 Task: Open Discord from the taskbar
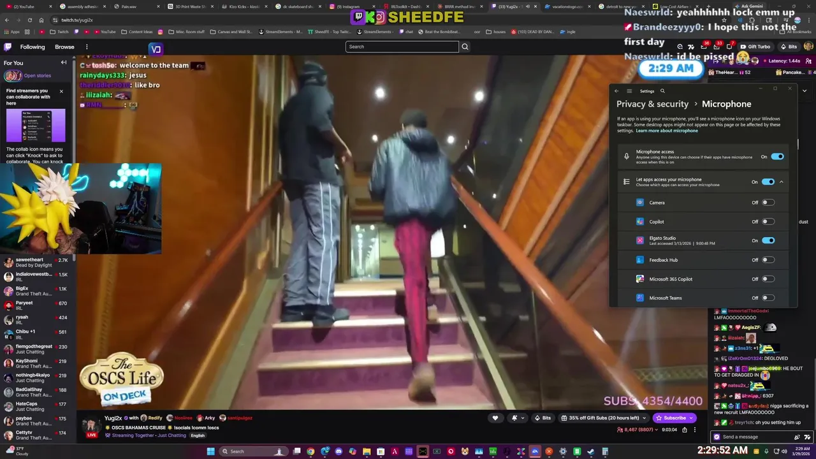[339, 451]
